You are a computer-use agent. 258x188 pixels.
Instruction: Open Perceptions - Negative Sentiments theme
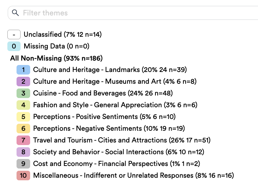(109, 129)
